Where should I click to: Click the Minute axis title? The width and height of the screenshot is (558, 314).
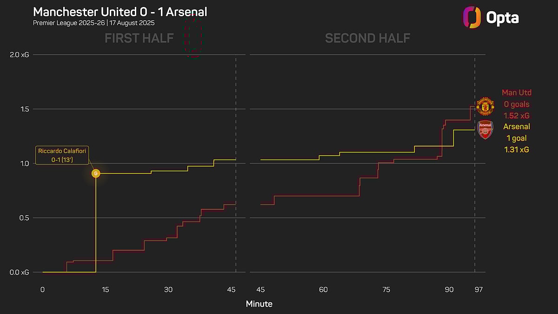coord(259,304)
